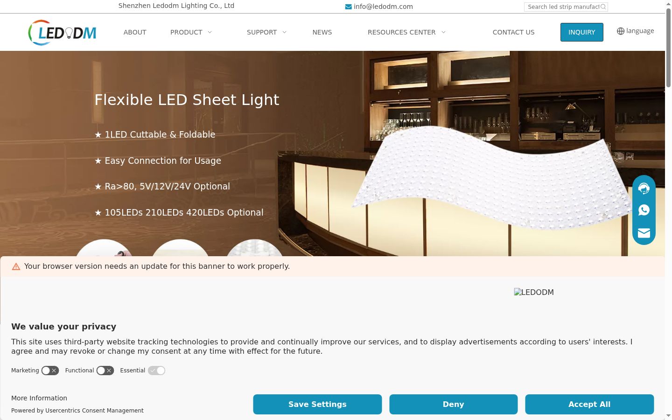
Task: Deny all tracking consent
Action: pos(453,404)
